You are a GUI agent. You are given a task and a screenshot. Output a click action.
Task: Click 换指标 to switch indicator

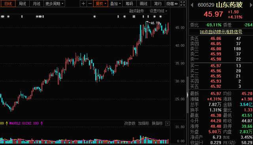coord(157,123)
